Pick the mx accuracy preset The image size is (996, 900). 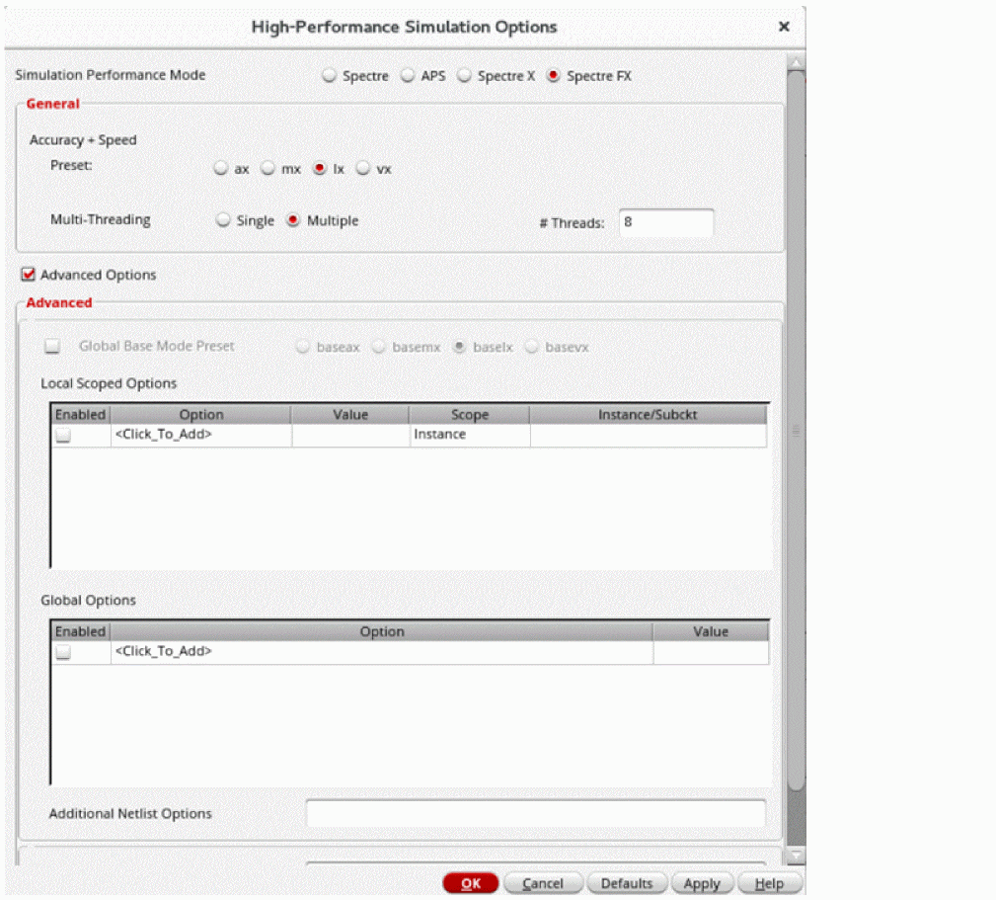click(268, 169)
